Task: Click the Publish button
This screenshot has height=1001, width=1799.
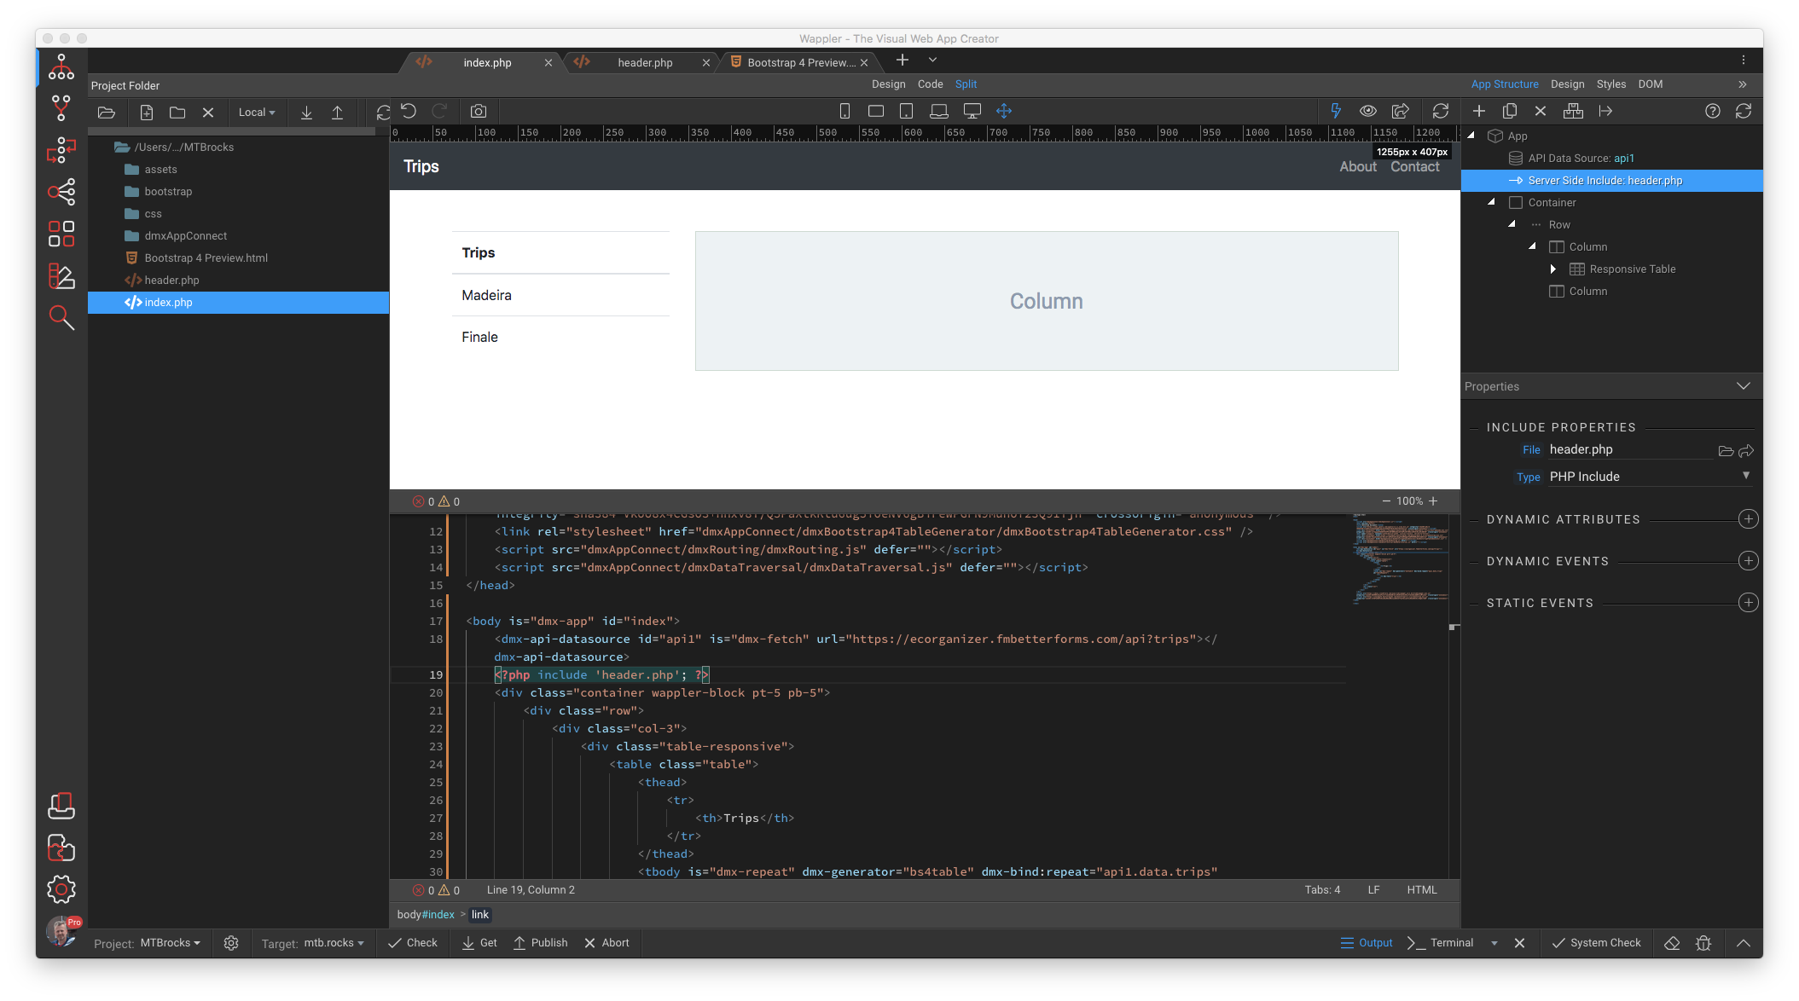Action: tap(541, 943)
